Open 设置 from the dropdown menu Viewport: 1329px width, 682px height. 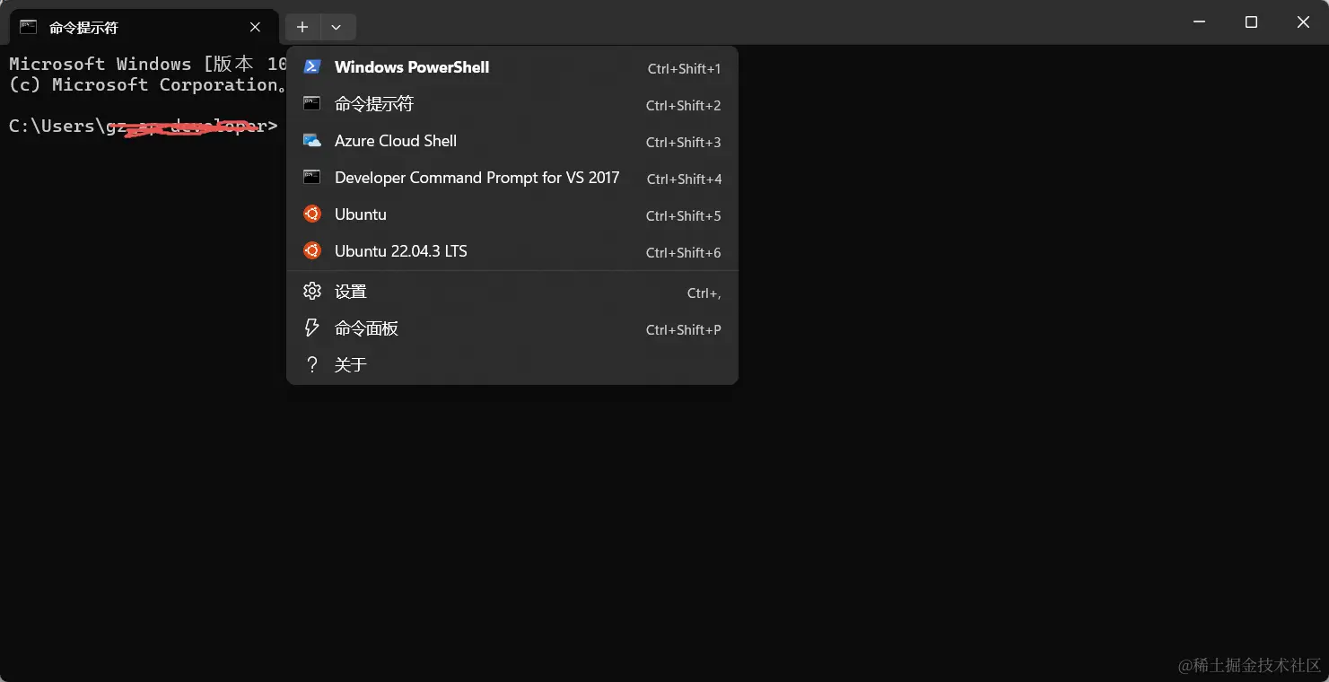pos(512,292)
